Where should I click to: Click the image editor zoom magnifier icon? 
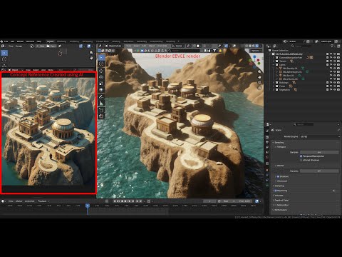click(x=91, y=53)
